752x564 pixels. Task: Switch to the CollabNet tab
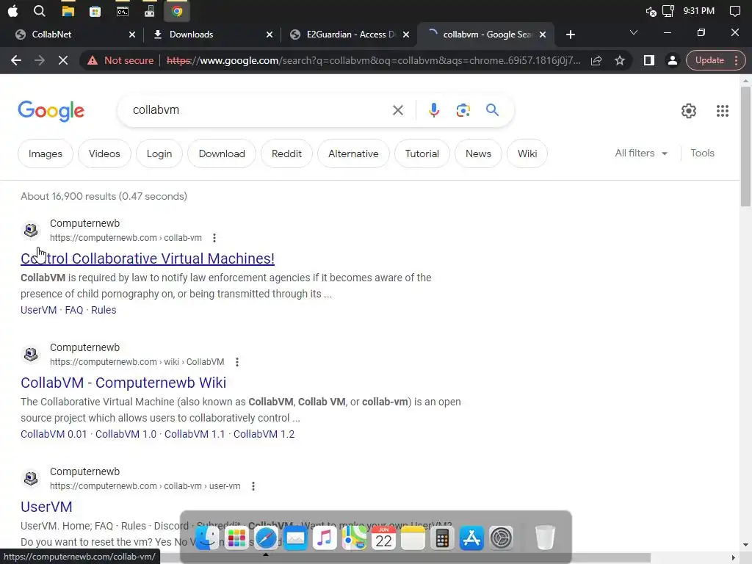pyautogui.click(x=72, y=35)
